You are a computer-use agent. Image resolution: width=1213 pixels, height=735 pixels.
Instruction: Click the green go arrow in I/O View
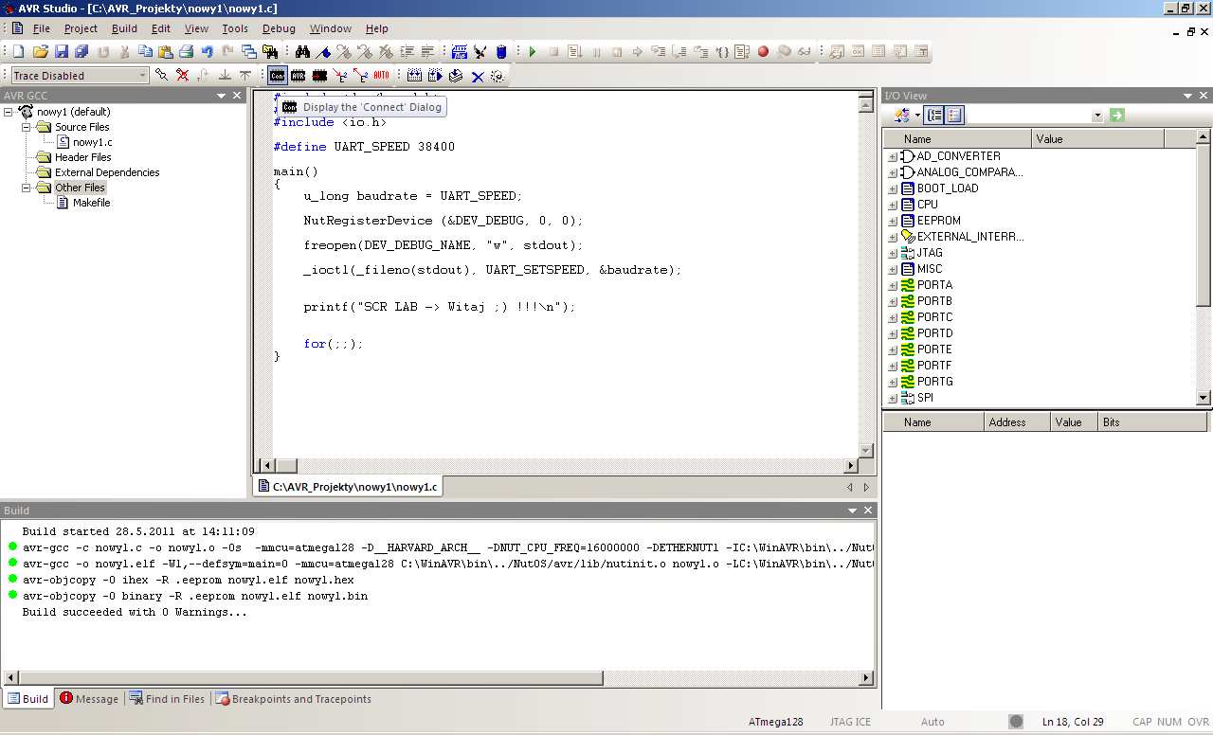tap(1116, 115)
